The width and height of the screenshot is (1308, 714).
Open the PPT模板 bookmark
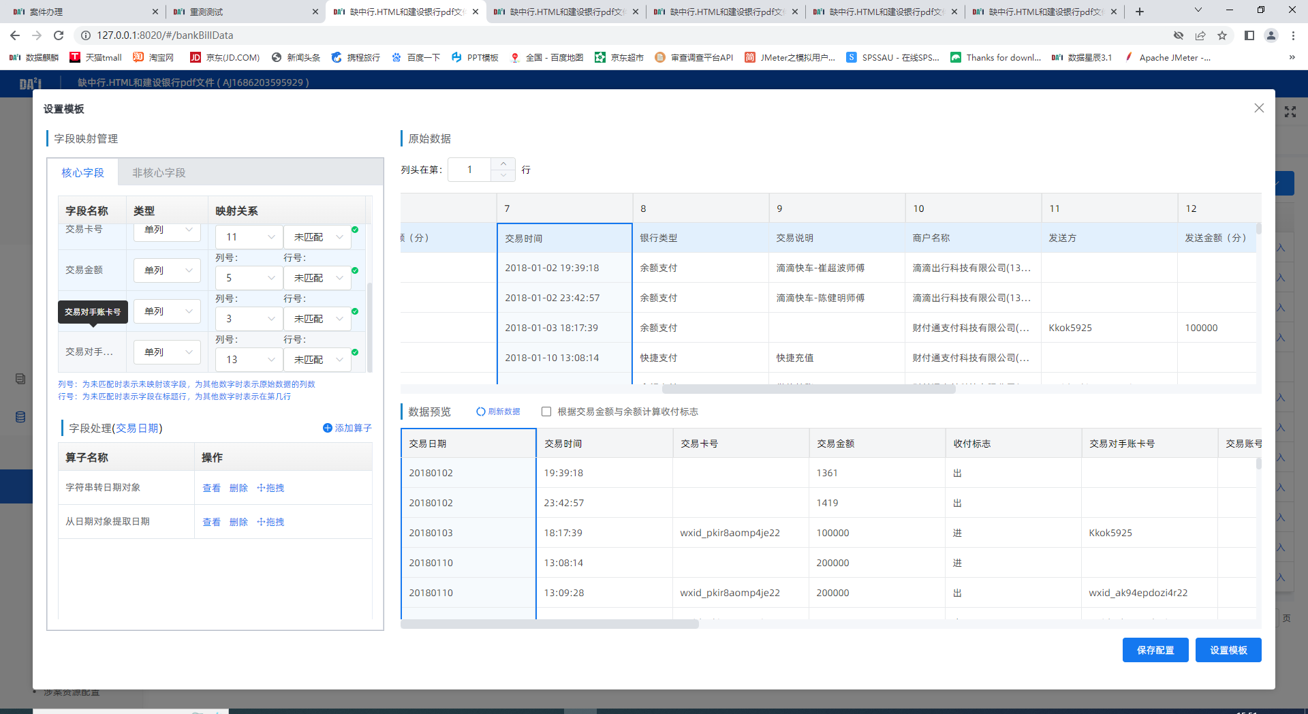(x=475, y=57)
